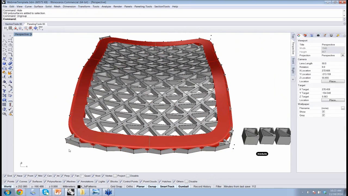Select the Text object tool in left toolbar

[x=4, y=91]
